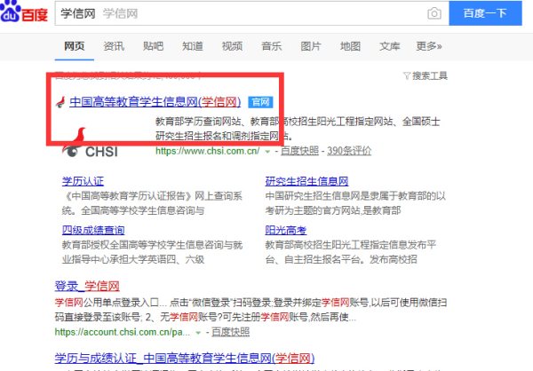
Task: Switch to the 文库 tab
Action: (390, 46)
